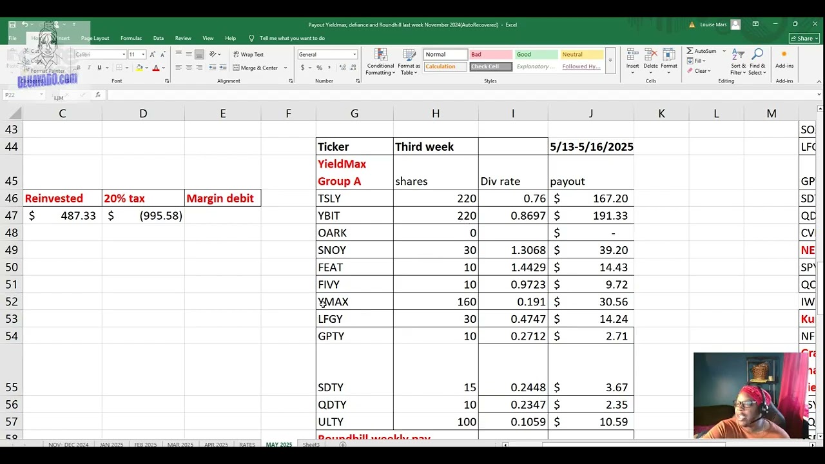The height and width of the screenshot is (464, 825).
Task: Toggle align text right
Action: point(199,68)
